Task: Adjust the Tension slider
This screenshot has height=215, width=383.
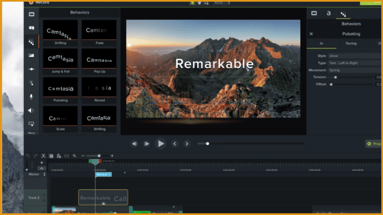Action: click(335, 77)
